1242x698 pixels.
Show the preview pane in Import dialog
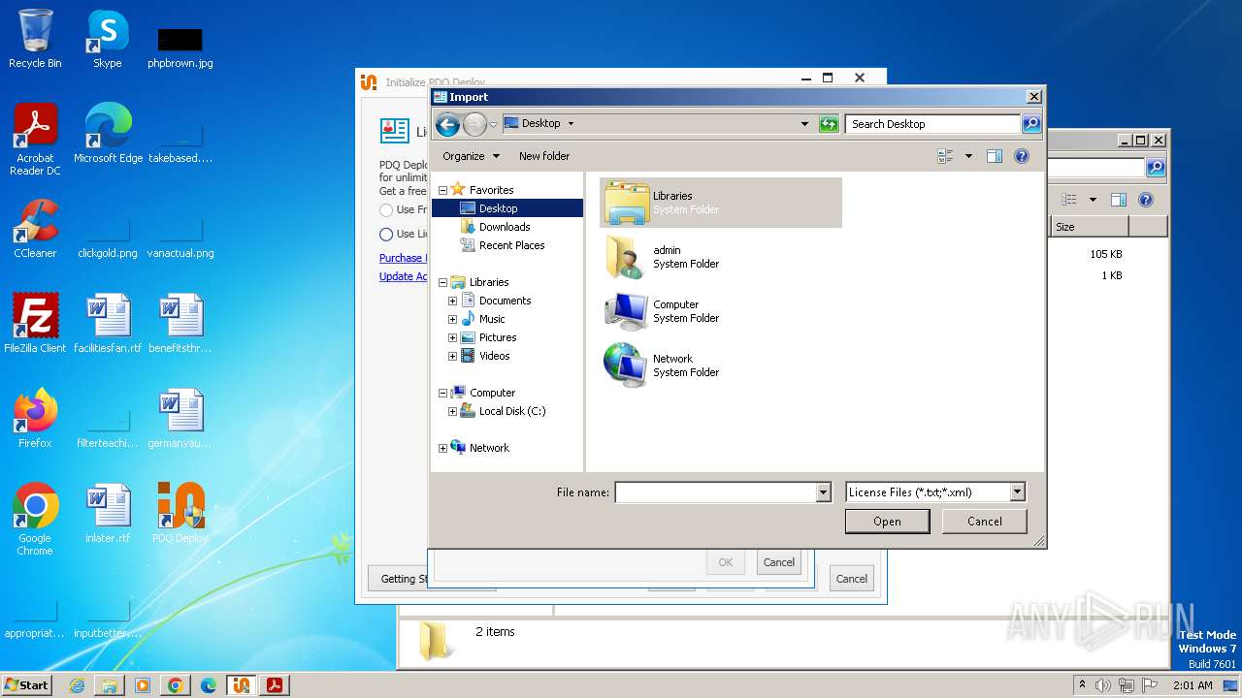tap(995, 156)
